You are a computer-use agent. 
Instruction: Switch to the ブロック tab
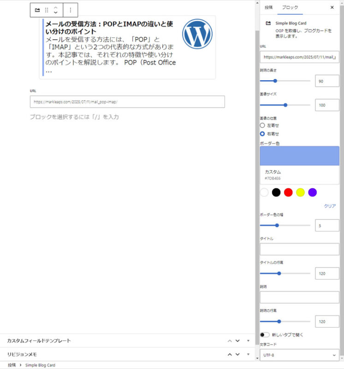click(290, 7)
